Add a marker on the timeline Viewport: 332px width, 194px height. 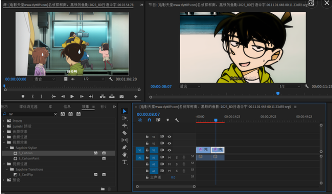168,120
